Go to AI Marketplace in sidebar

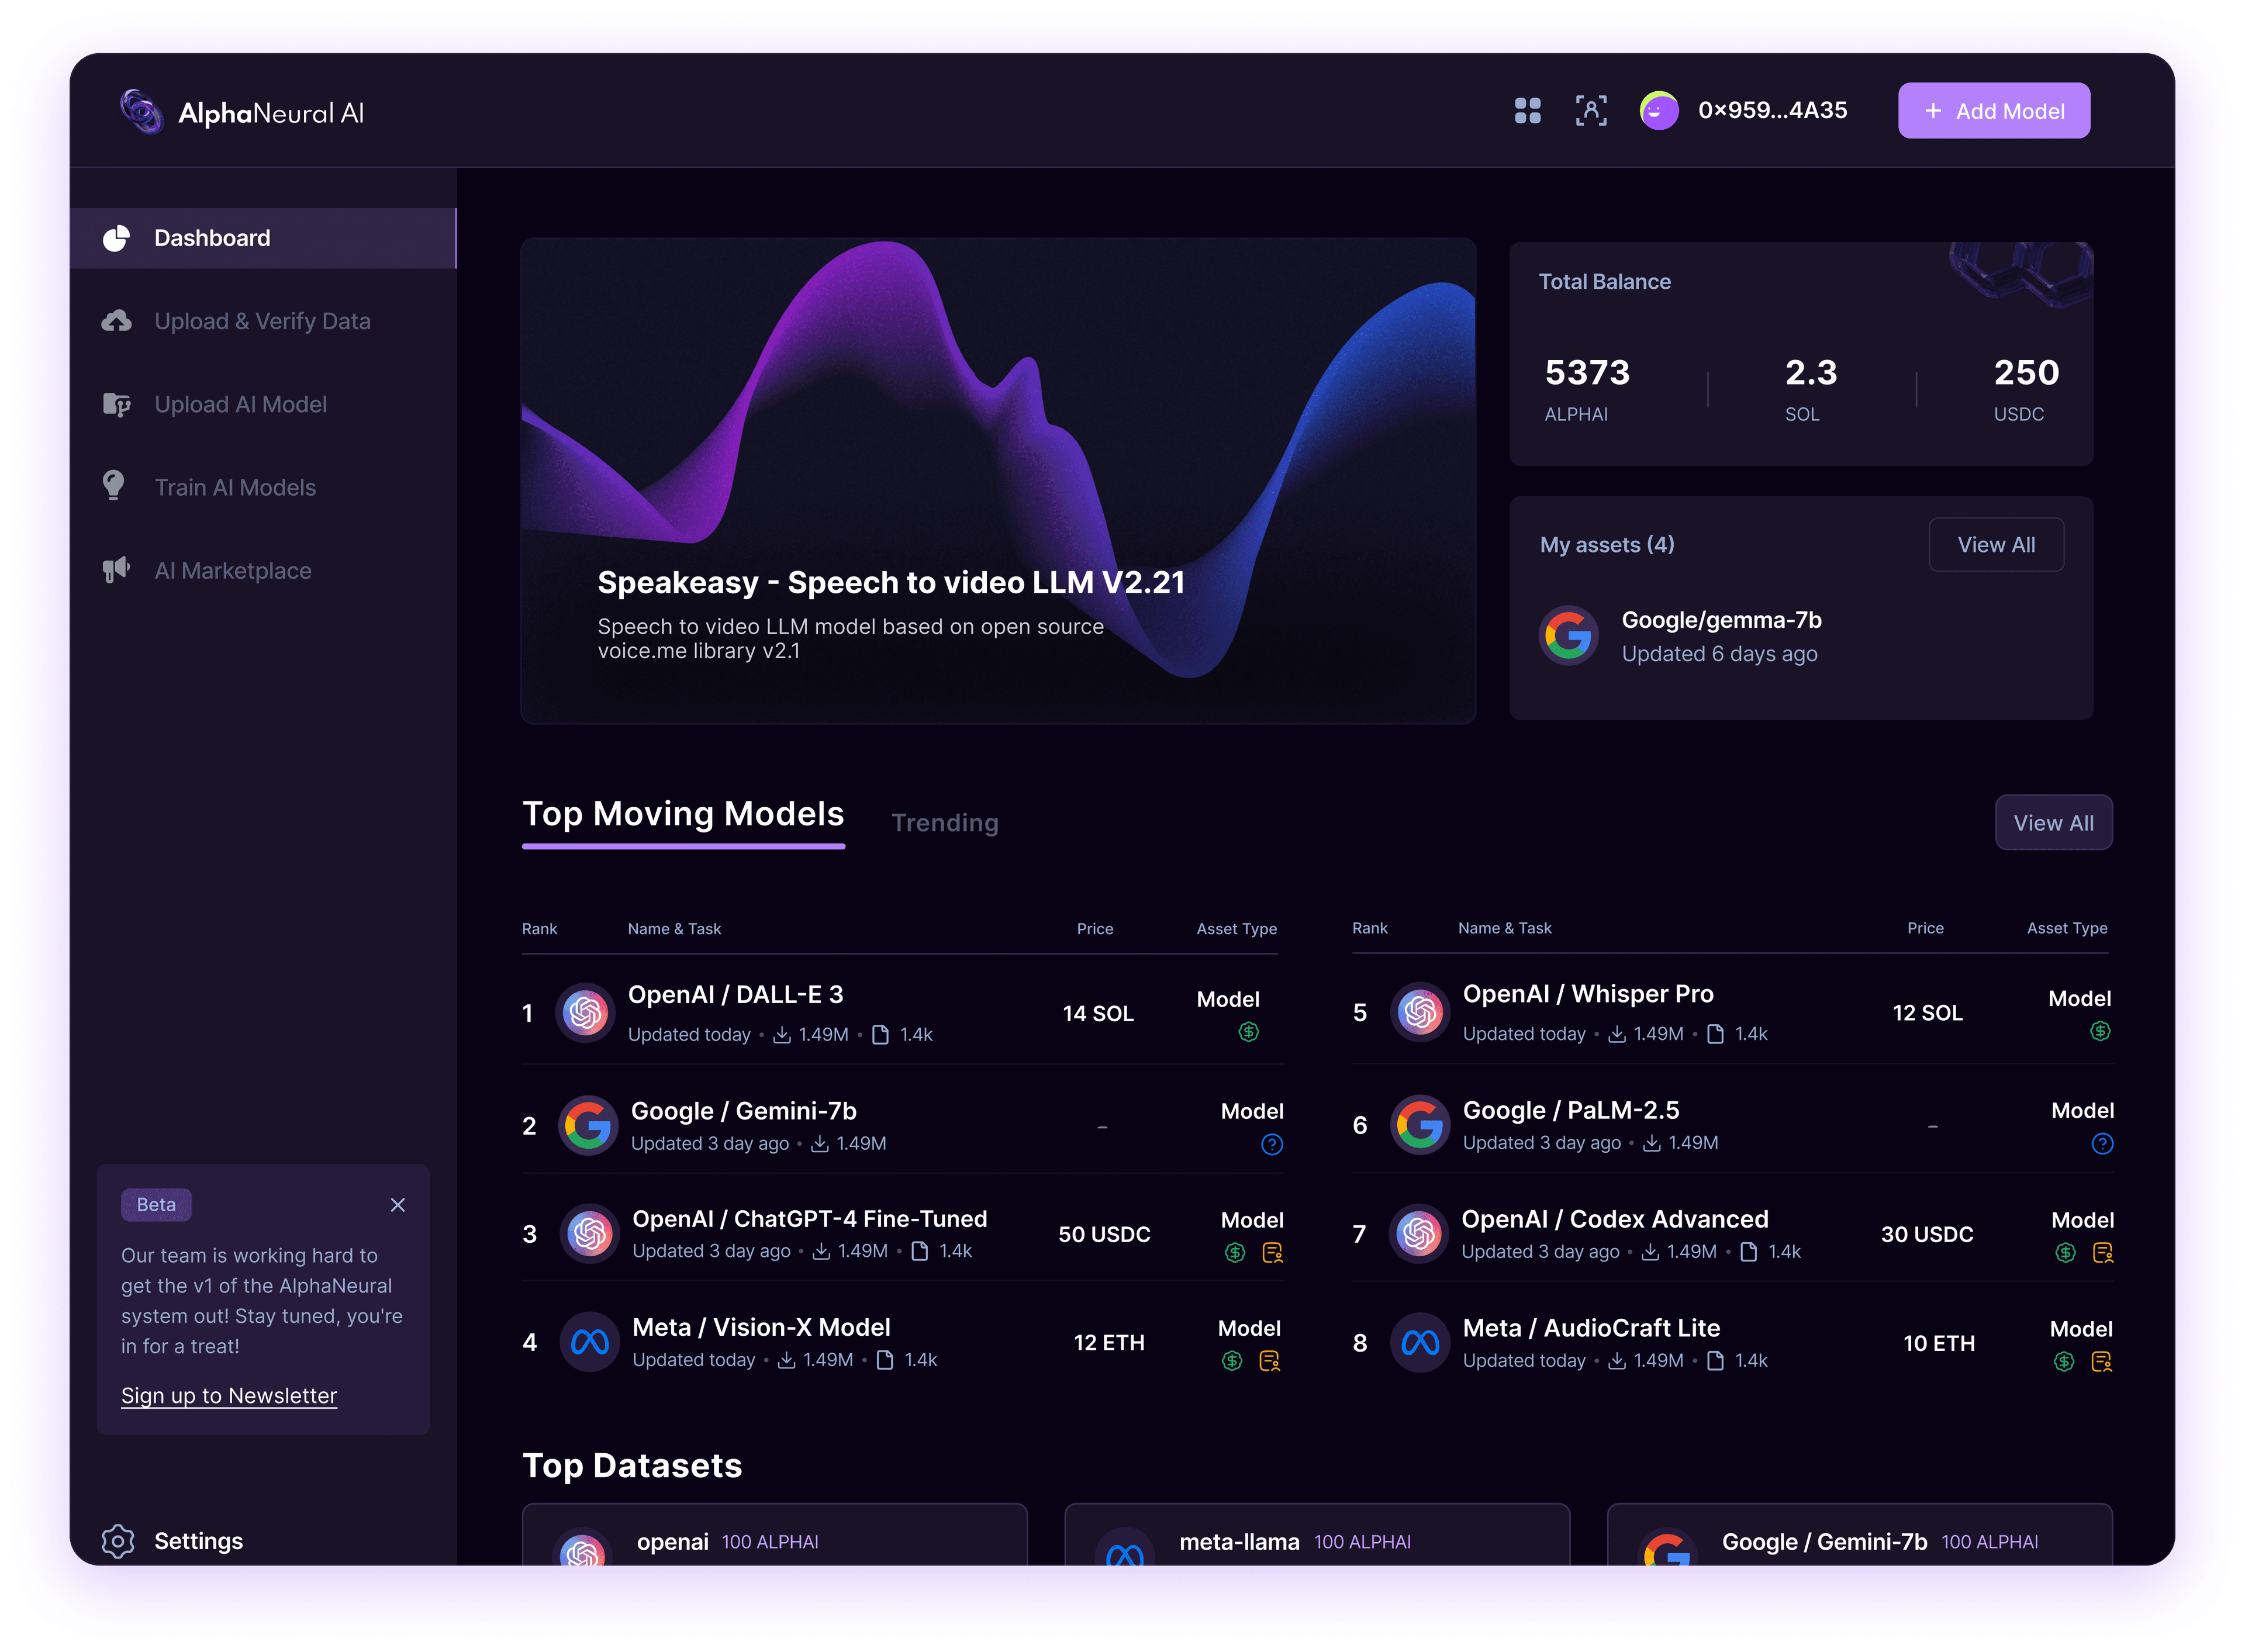pos(233,571)
